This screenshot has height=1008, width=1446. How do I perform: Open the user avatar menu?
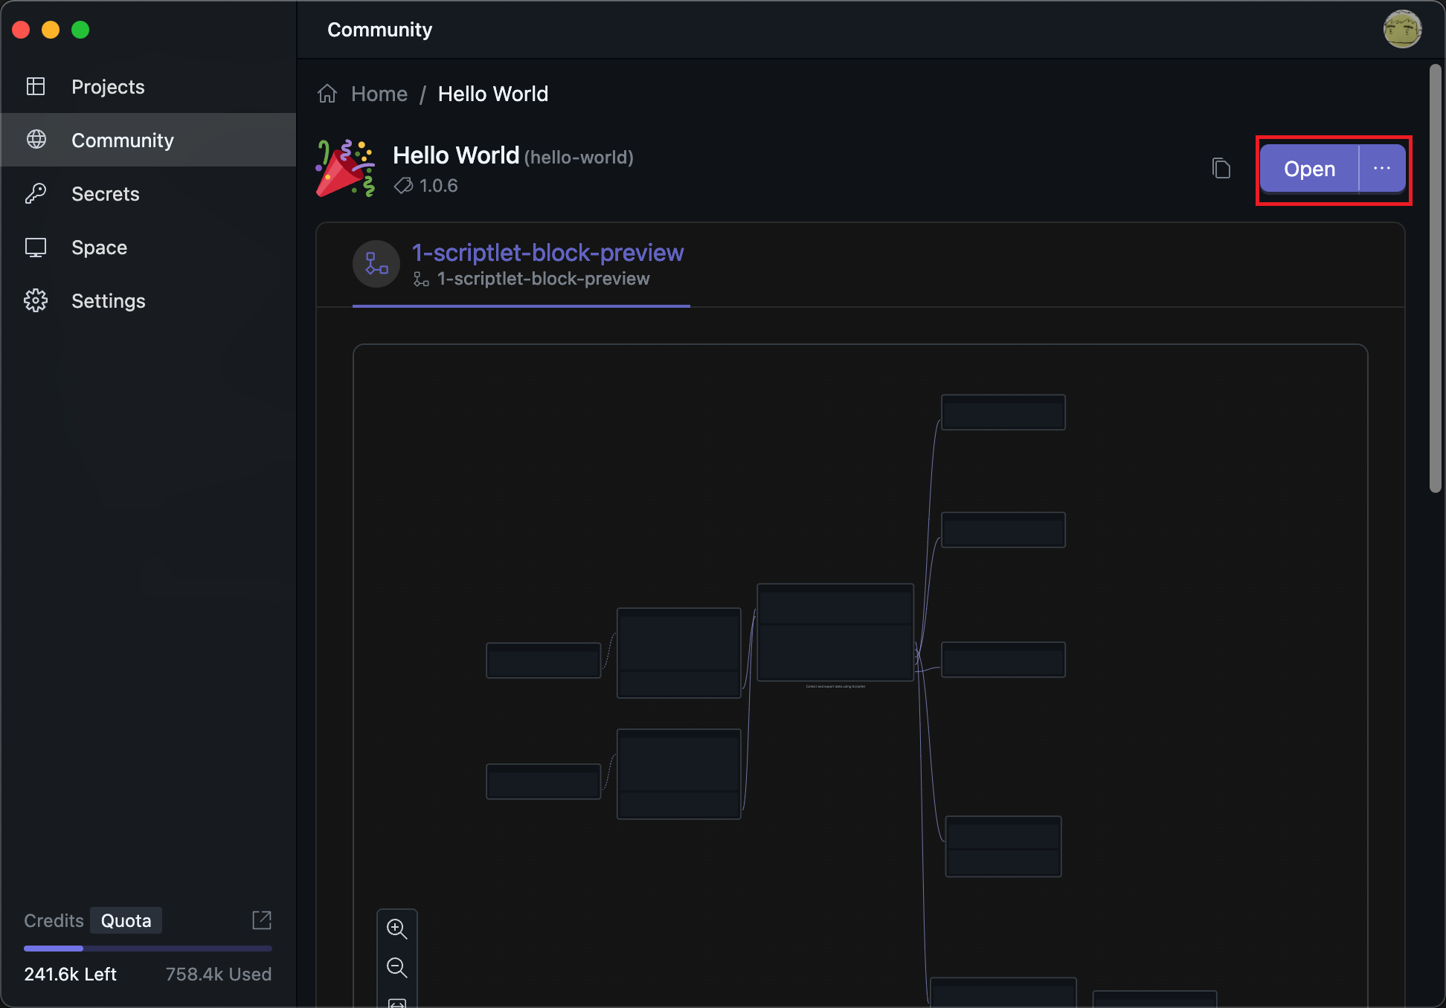pyautogui.click(x=1401, y=30)
